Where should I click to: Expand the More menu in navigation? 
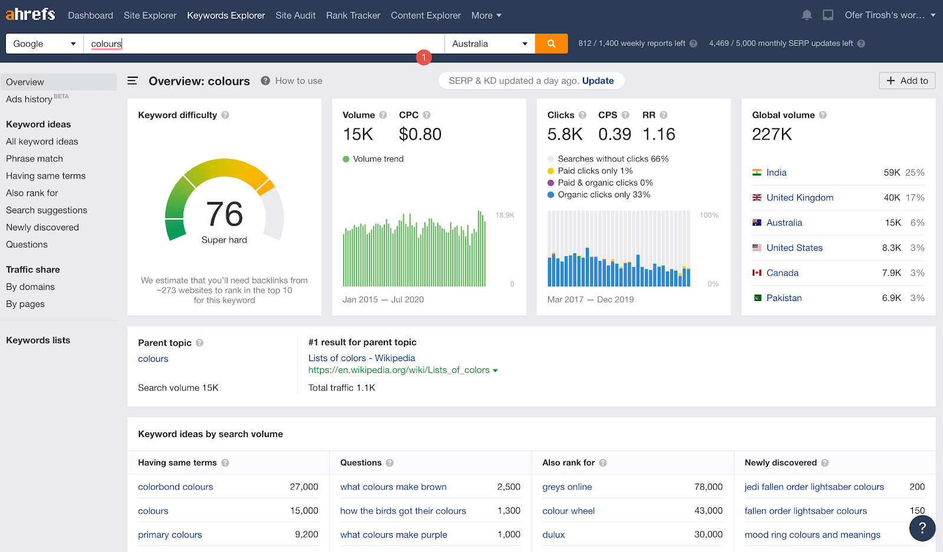click(x=486, y=15)
